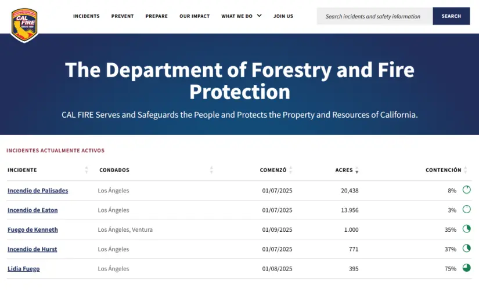Click the 01/09/2025 start date
The height and width of the screenshot is (299, 479).
click(277, 229)
